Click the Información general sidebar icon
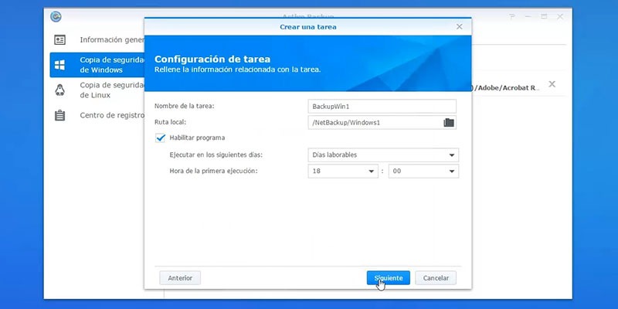The width and height of the screenshot is (618, 309). pos(60,40)
